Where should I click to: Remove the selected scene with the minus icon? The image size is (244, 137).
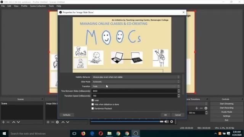(8, 122)
